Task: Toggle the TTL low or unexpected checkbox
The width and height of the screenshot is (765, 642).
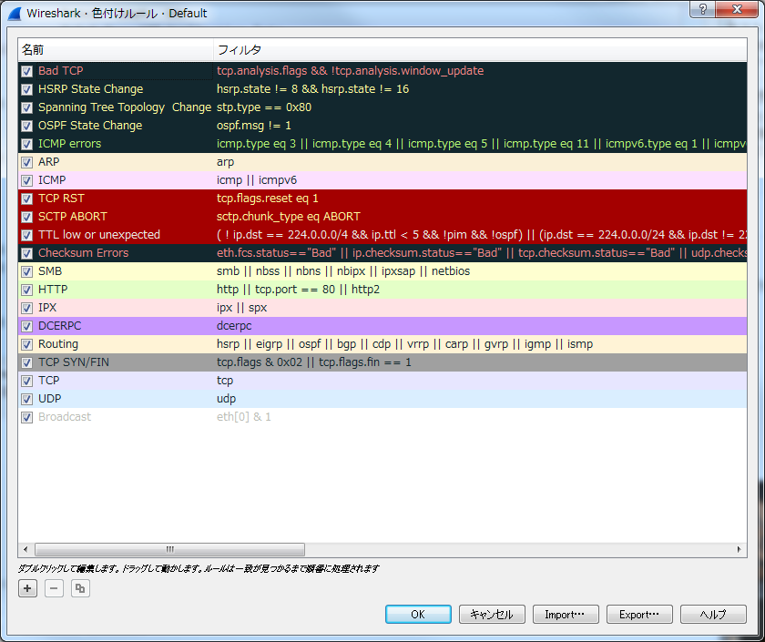Action: pos(26,235)
